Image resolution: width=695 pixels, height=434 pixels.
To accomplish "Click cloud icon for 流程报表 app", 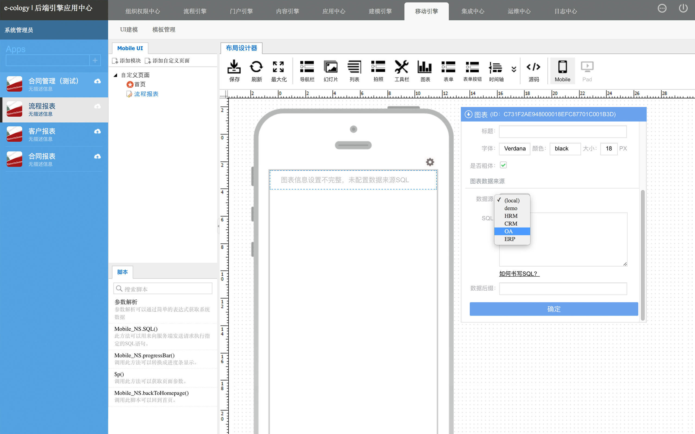I will tap(98, 107).
